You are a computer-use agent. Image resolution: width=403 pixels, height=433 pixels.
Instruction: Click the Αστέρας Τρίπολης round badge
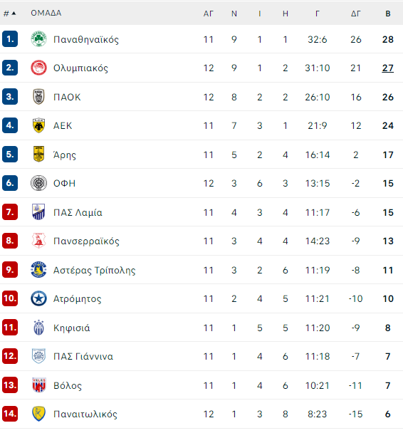[38, 269]
